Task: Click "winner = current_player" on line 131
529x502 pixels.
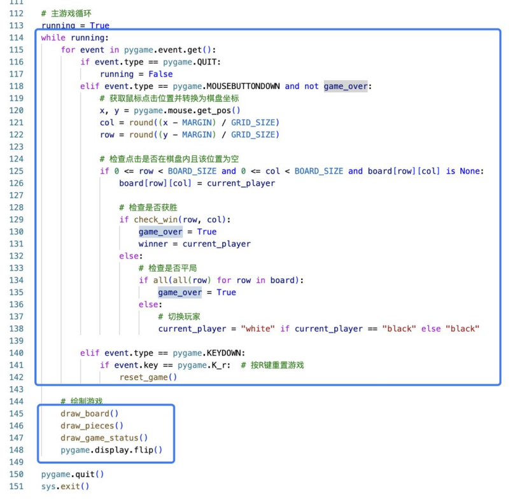Action: [195, 244]
